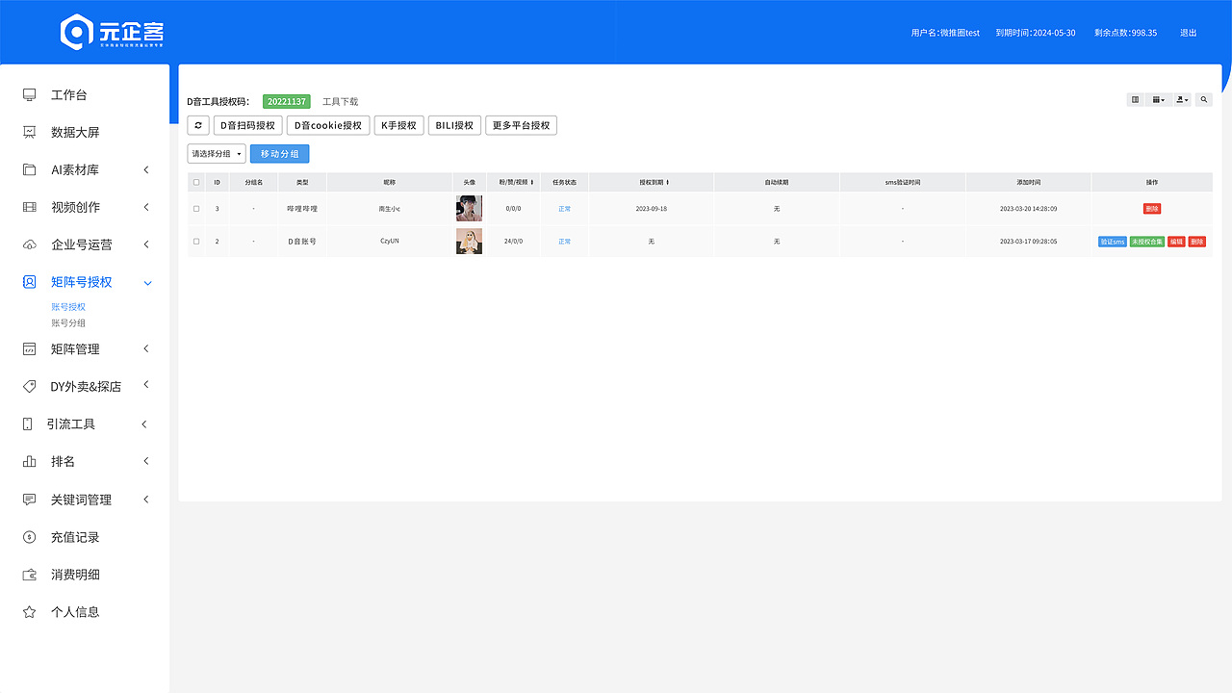Click the 企业号运营 cloud icon
This screenshot has height=693, width=1232.
[x=30, y=244]
